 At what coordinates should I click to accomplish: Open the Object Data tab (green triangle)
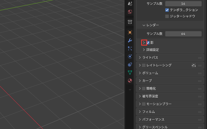point(130,73)
